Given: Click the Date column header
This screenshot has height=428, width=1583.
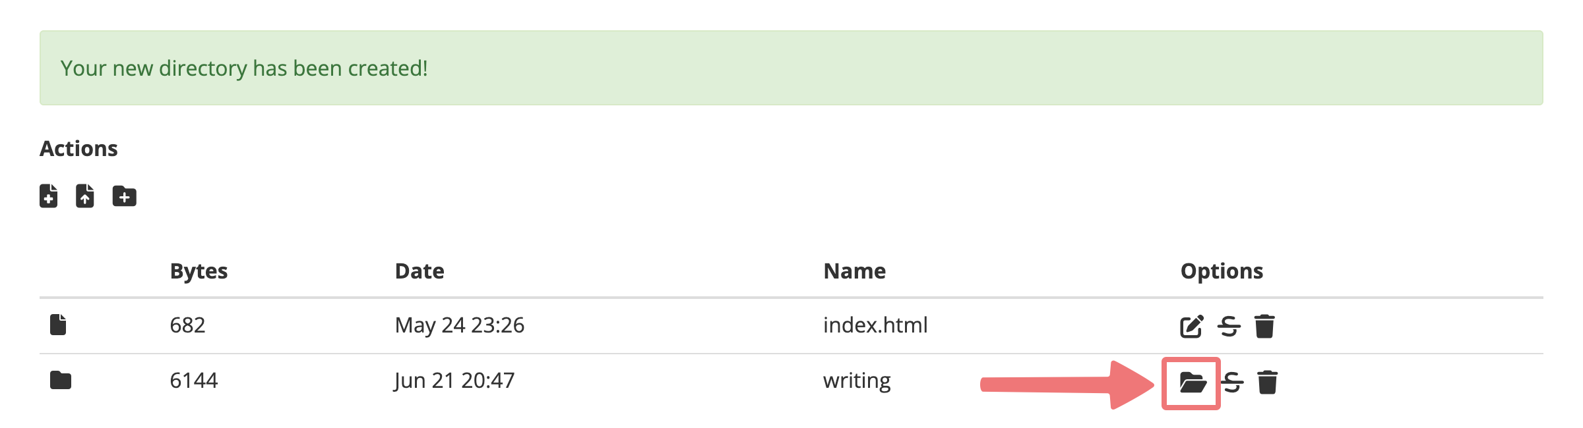Looking at the screenshot, I should coord(419,271).
